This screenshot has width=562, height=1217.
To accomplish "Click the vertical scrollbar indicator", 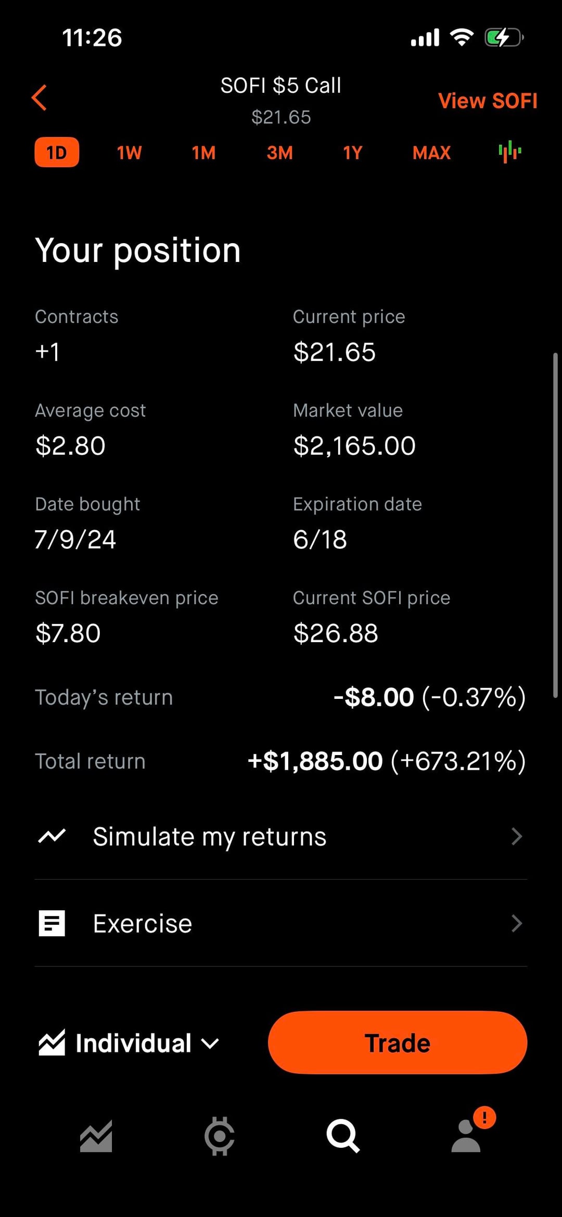I will coord(555,525).
